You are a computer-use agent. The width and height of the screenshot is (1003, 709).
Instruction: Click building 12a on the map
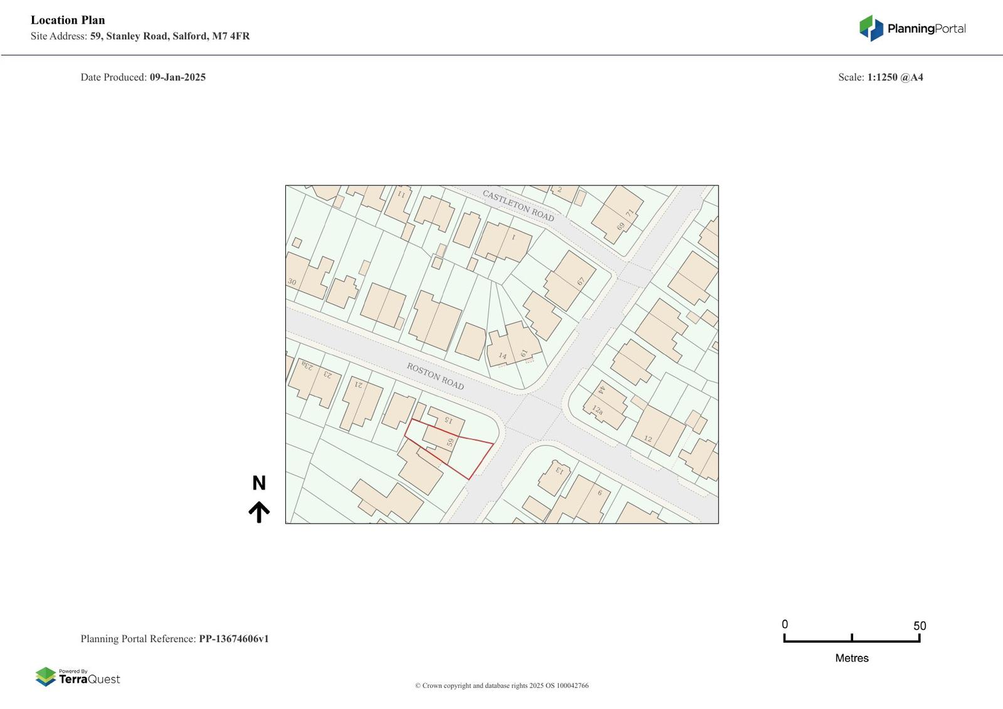(597, 410)
